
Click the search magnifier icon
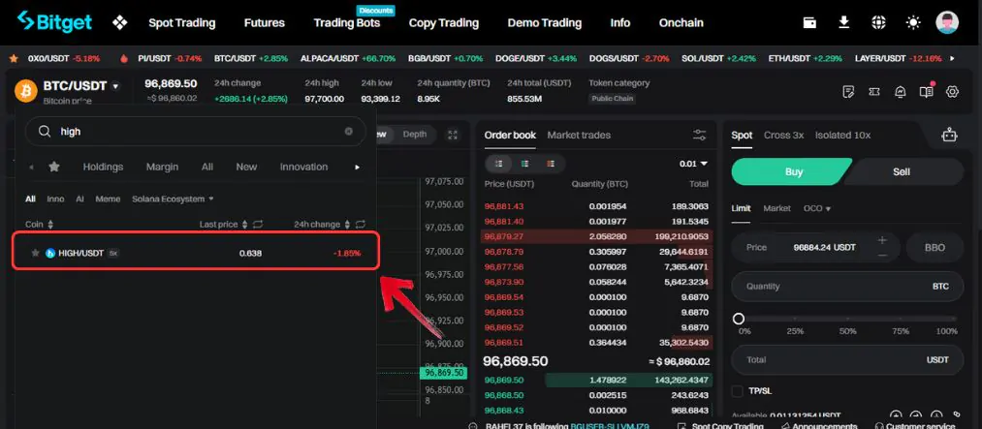45,132
